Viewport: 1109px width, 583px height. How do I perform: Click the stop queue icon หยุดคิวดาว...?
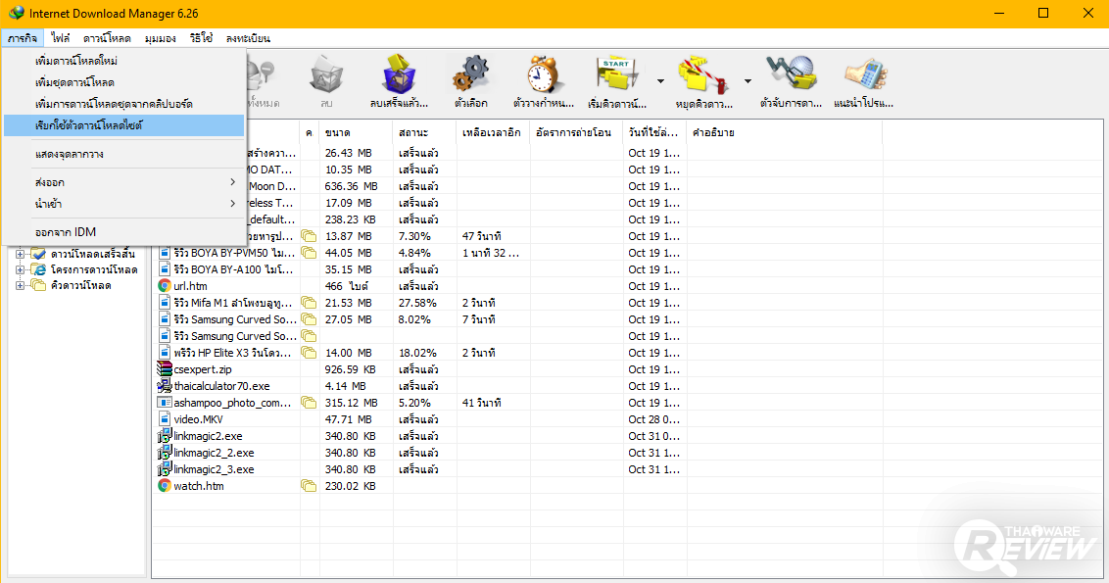point(703,75)
